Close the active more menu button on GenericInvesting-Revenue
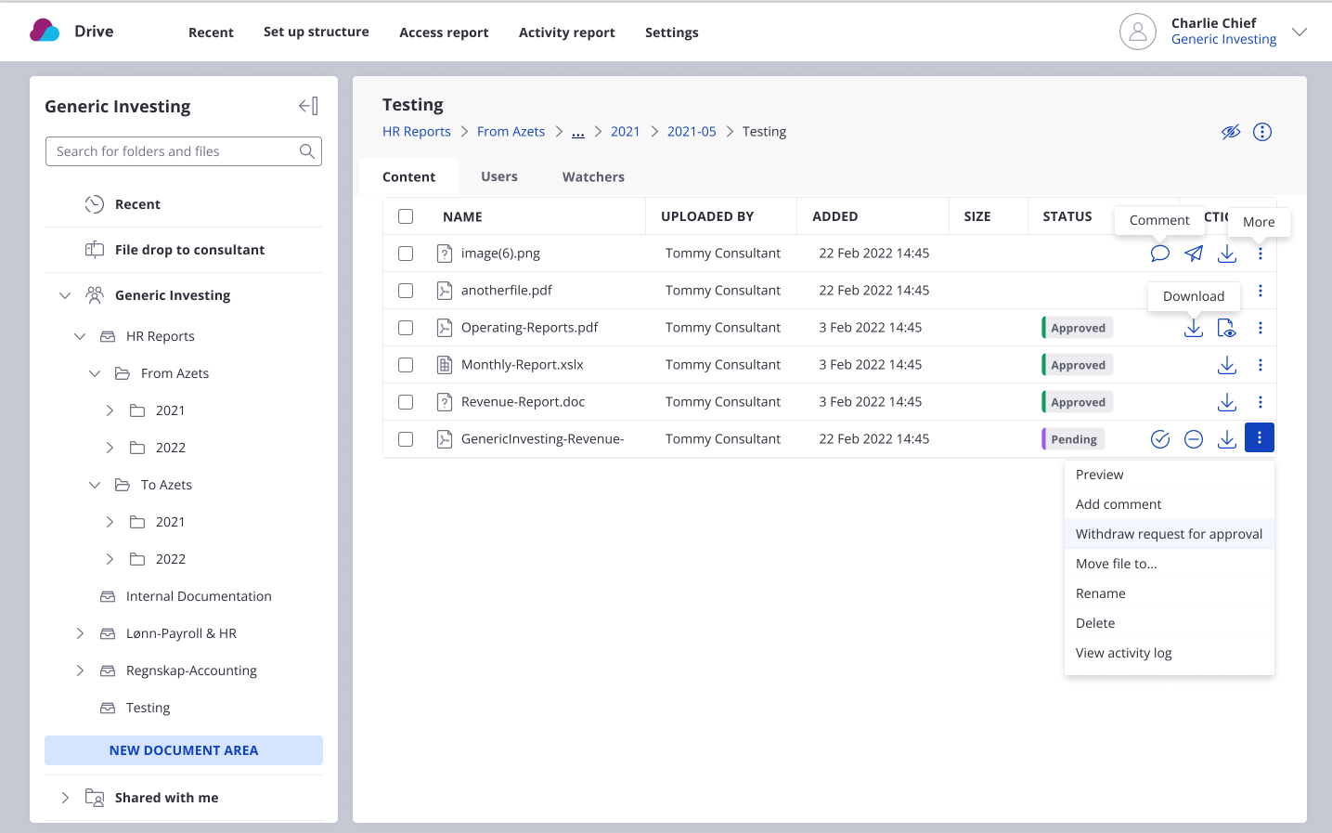The image size is (1332, 833). coord(1260,437)
